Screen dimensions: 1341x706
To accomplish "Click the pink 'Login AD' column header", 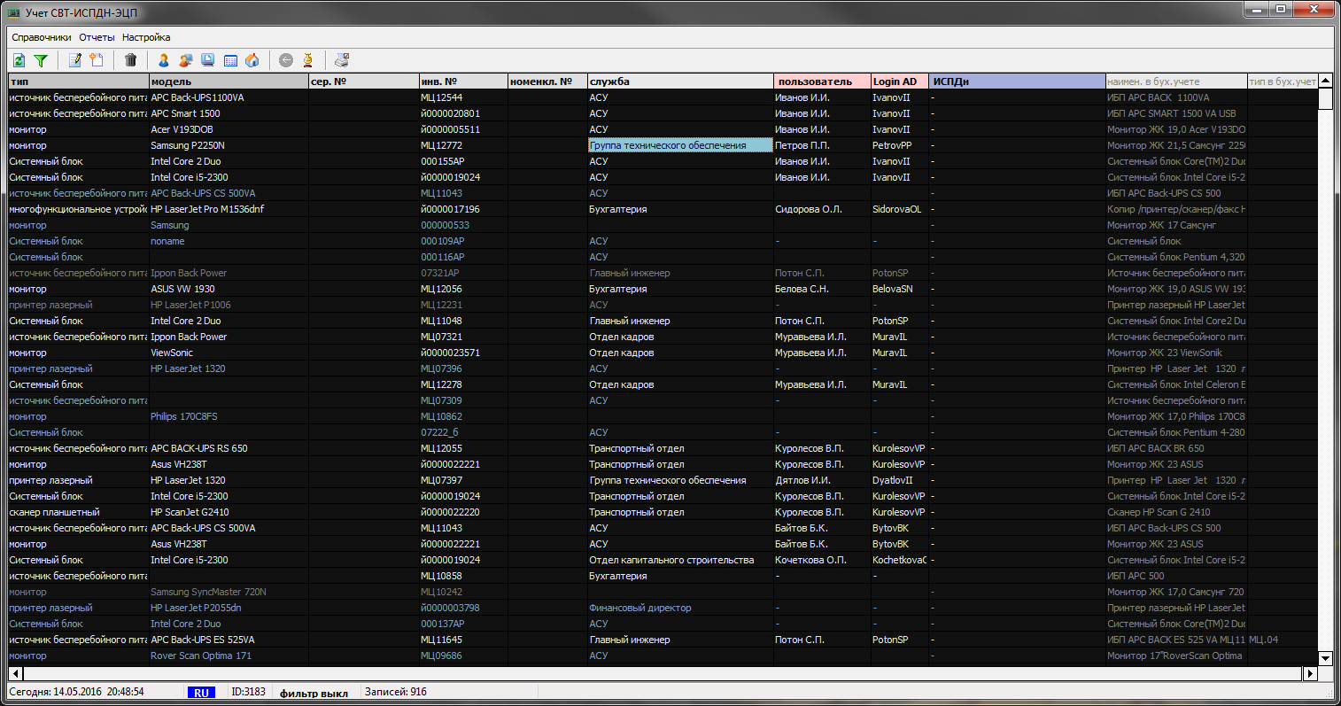I will 900,81.
